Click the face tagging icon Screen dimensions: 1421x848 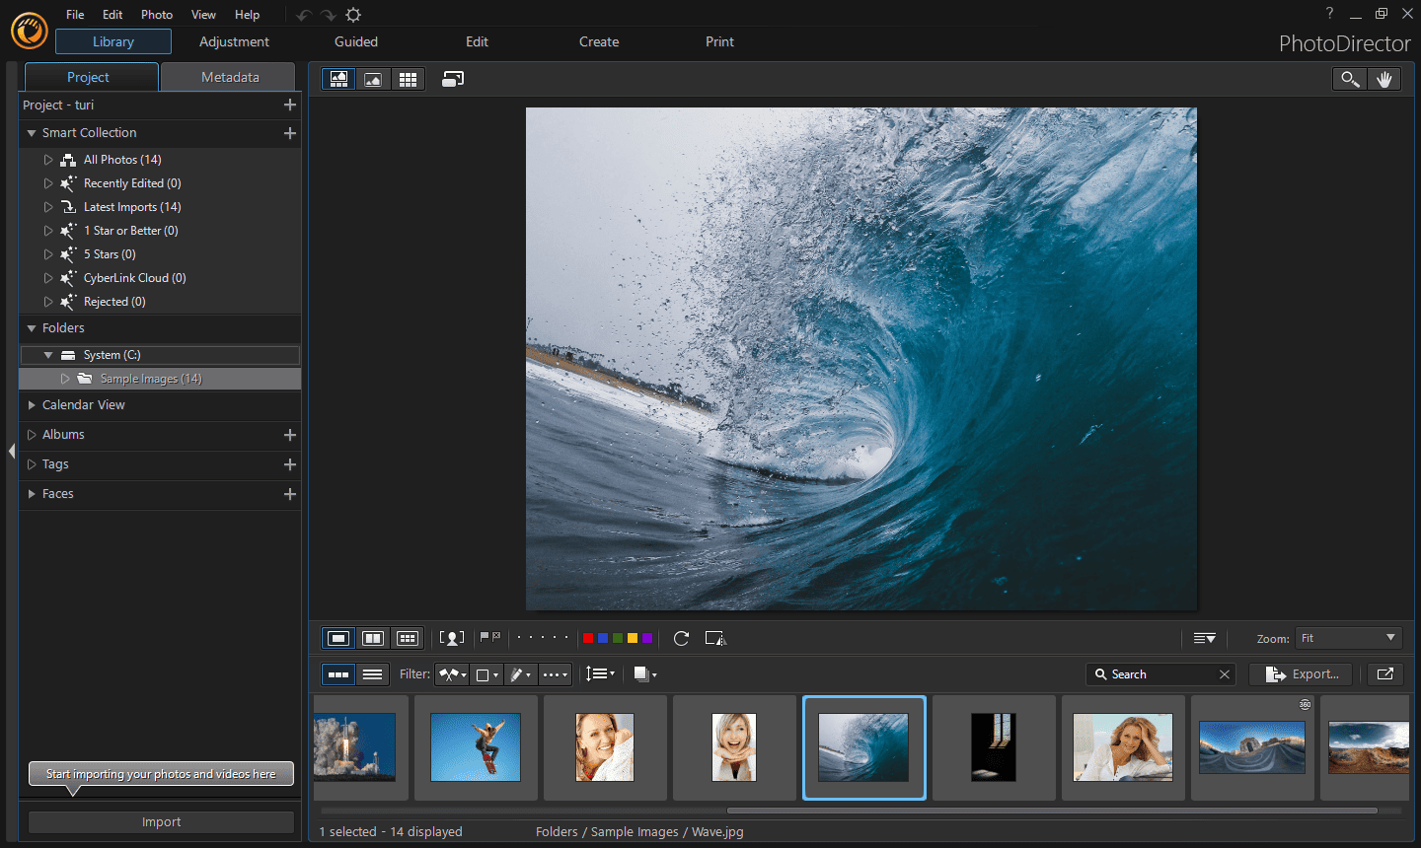(x=452, y=638)
